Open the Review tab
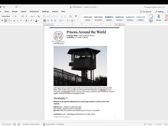The width and height of the screenshot is (168, 126). coord(55,11)
